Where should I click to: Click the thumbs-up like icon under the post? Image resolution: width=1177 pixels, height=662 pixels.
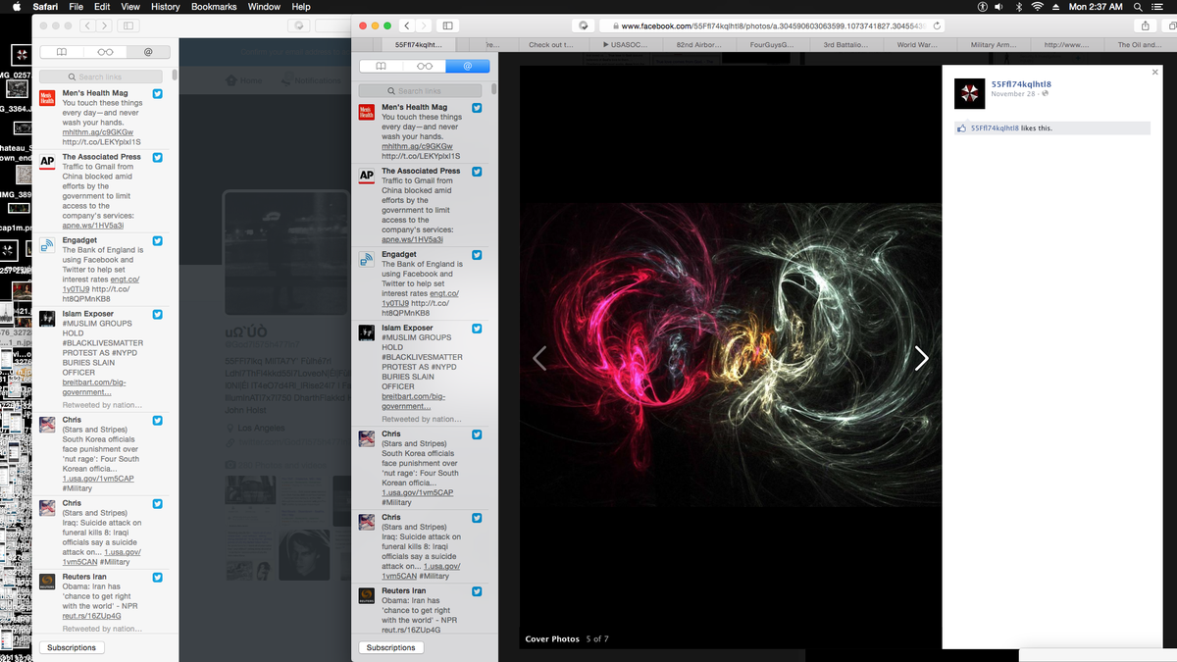point(961,127)
